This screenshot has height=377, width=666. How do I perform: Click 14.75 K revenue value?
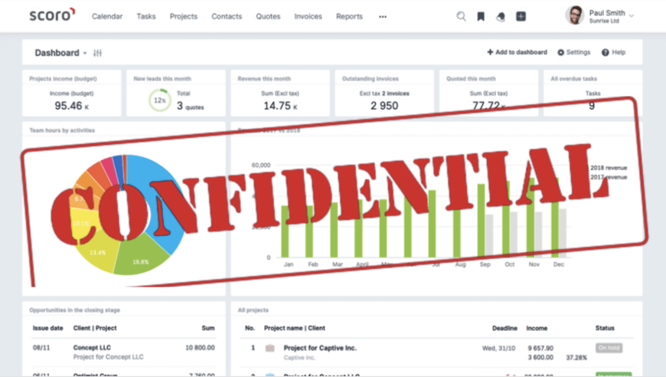(280, 106)
